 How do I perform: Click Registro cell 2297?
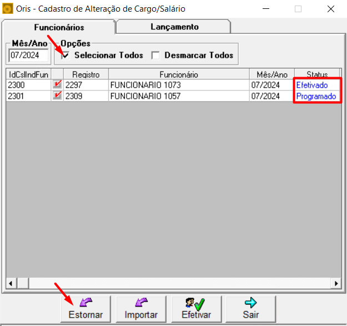86,85
